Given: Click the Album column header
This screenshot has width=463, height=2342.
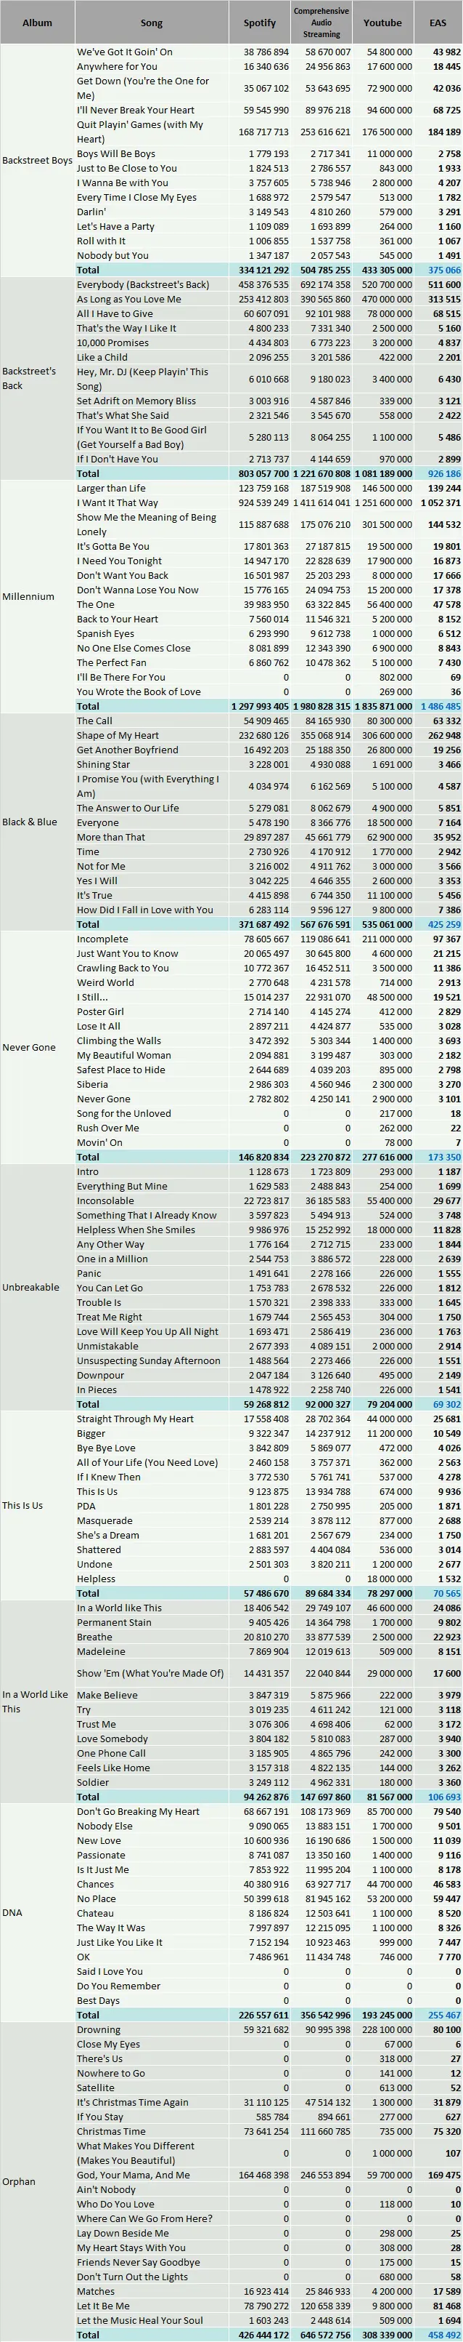Looking at the screenshot, I should 37,23.
